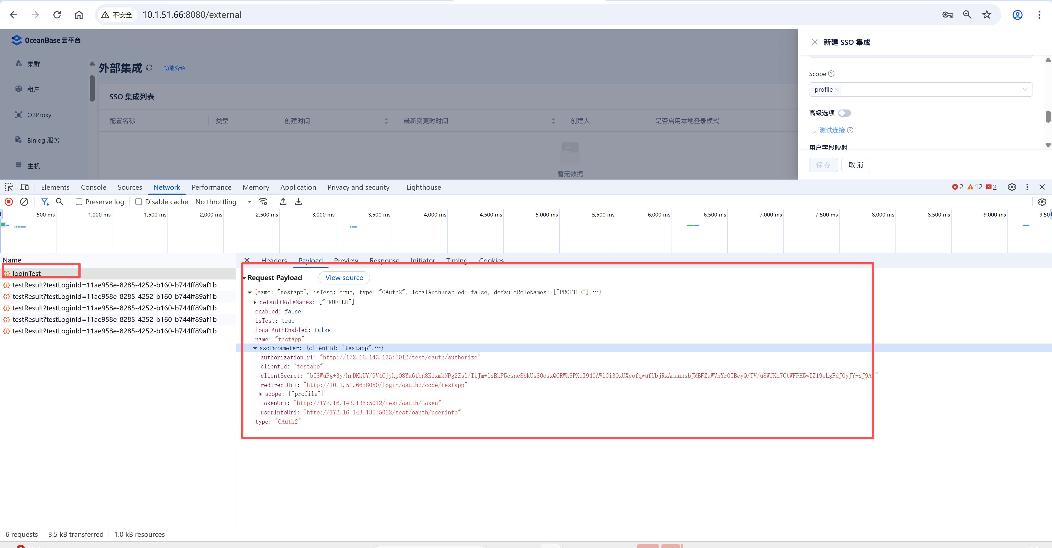
Task: Toggle the network filter funnel
Action: pyautogui.click(x=45, y=201)
